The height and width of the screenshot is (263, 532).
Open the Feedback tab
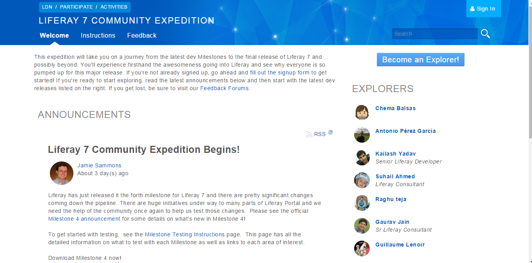click(142, 35)
